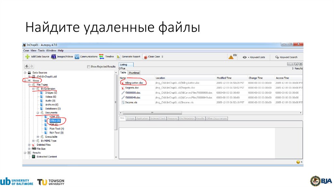Image resolution: width=334 pixels, height=187 pixels.
Task: Expand the File Size node
Action: [x=29, y=149]
